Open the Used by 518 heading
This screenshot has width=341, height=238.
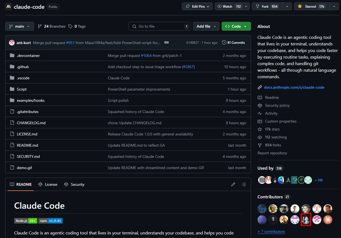(x=270, y=168)
